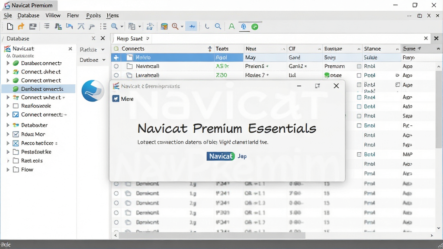Viewport: 443px width, 249px height.
Task: Select radio button of last fully visible Domiont row
Action: point(116,222)
